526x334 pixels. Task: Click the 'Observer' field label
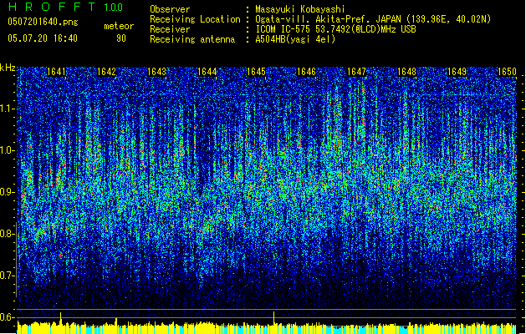(x=170, y=9)
